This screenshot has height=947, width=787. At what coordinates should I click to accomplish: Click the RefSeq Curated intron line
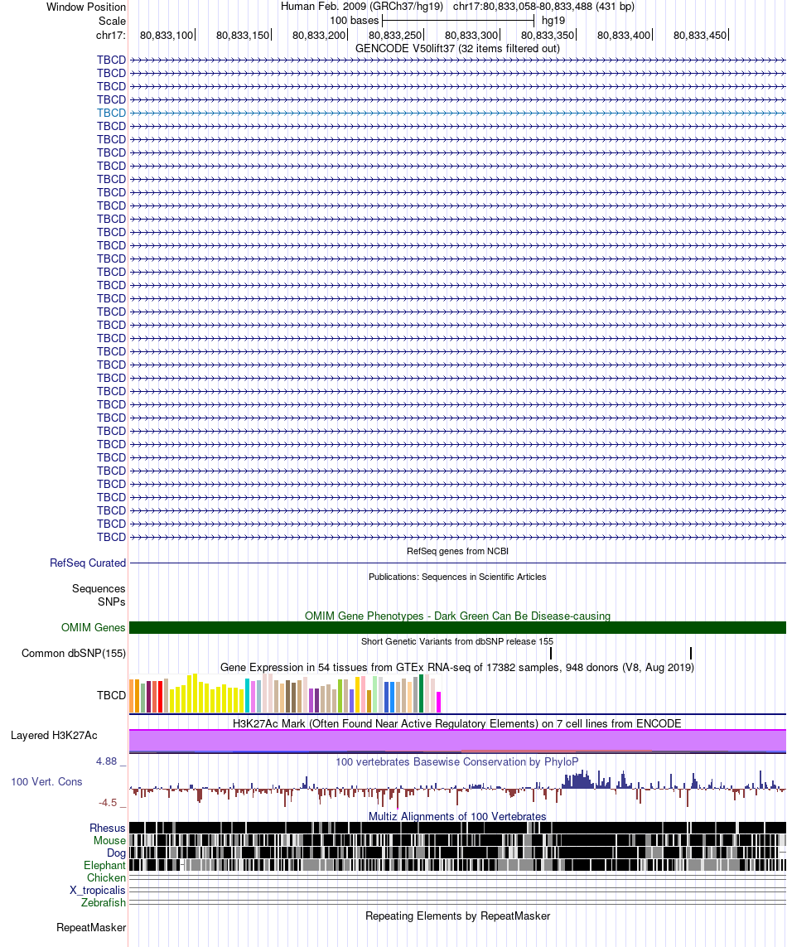457,563
